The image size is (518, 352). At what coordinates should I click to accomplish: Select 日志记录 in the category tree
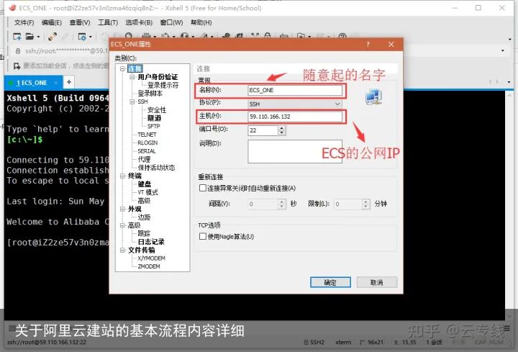[151, 242]
